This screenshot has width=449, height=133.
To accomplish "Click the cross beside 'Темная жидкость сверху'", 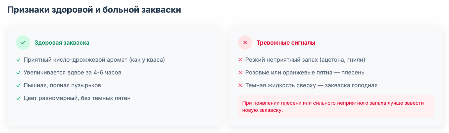I will pyautogui.click(x=240, y=85).
